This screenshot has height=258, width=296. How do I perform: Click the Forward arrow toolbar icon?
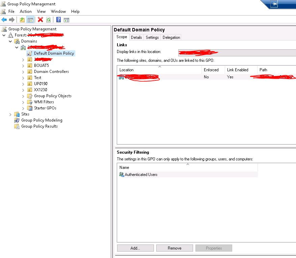point(12,20)
